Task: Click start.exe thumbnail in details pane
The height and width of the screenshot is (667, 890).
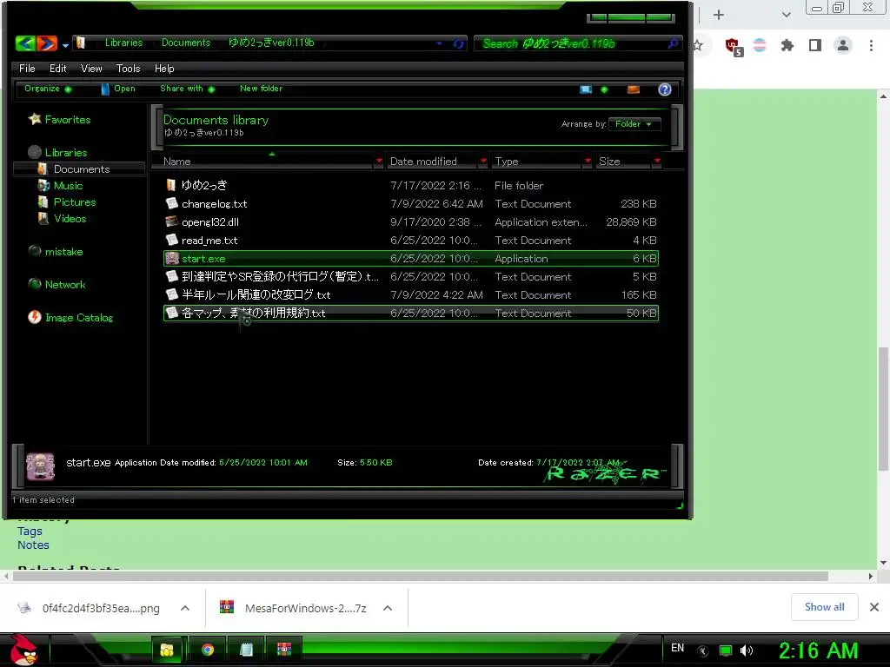Action: (x=40, y=466)
